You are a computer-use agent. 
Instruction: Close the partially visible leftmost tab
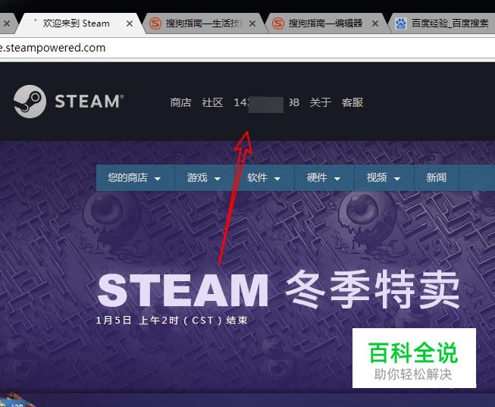pos(7,23)
